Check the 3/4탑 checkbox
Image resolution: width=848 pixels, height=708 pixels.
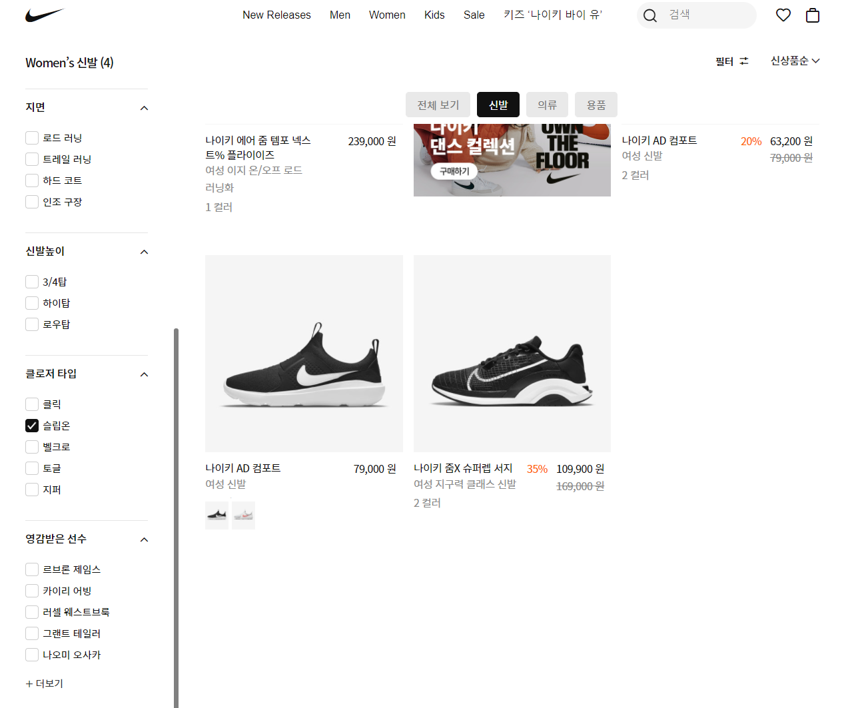click(32, 282)
